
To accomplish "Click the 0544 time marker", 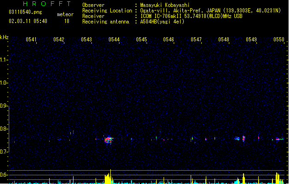I will [114, 40].
